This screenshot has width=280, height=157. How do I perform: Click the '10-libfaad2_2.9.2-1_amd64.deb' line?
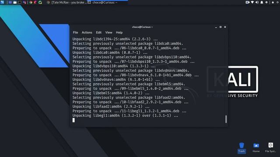pyautogui.click(x=130, y=102)
